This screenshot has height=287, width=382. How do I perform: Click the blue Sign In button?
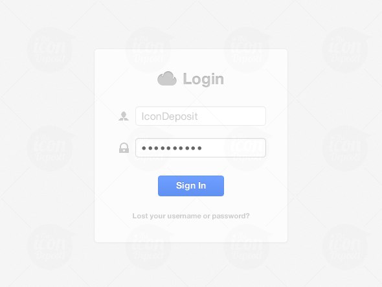point(191,186)
